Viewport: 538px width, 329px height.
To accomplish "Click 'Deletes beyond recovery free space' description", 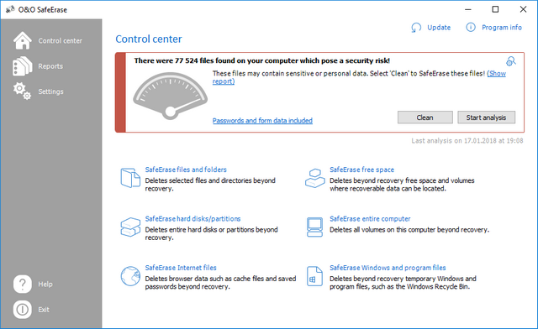I will pos(402,185).
